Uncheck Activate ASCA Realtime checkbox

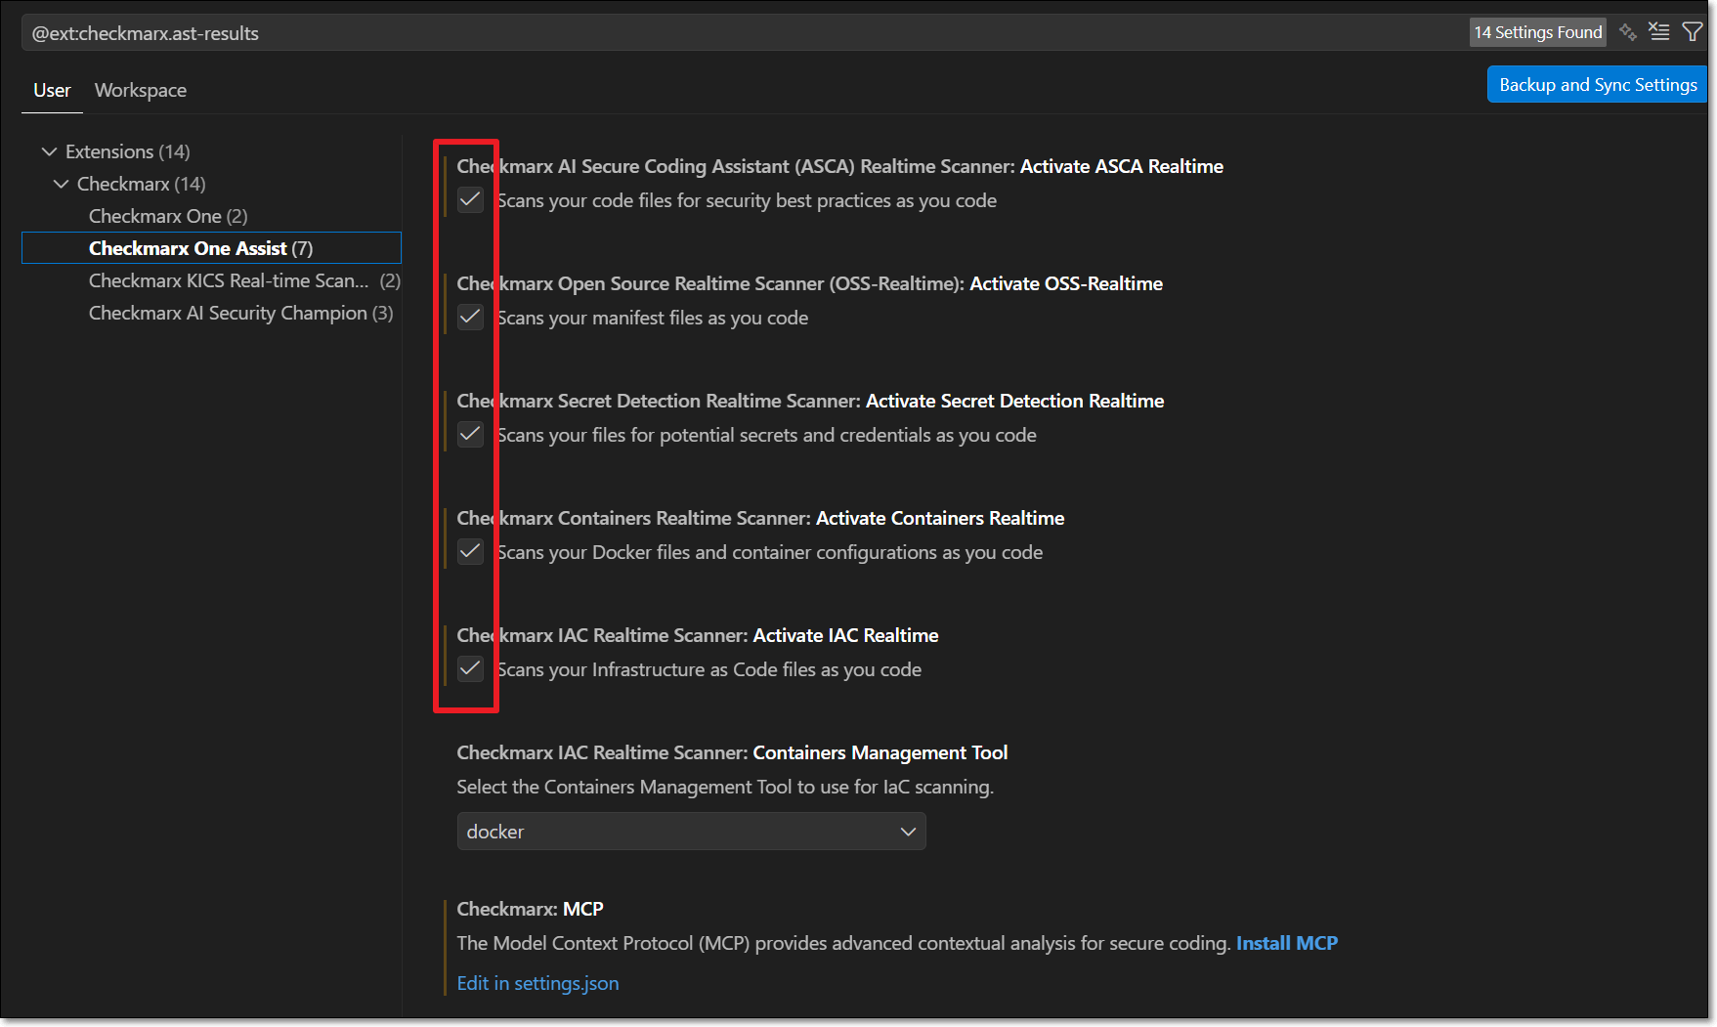pyautogui.click(x=470, y=200)
